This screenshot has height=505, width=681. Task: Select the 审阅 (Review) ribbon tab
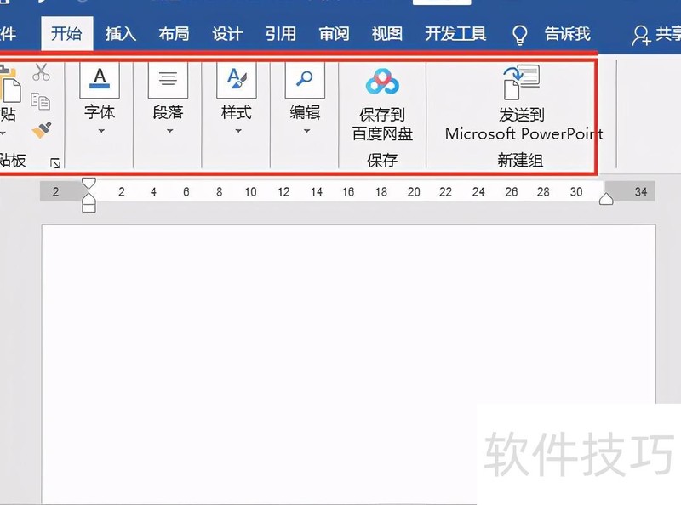pos(334,34)
